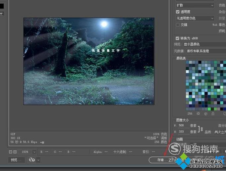Click the 预览... button
The image size is (226, 171).
click(x=16, y=160)
